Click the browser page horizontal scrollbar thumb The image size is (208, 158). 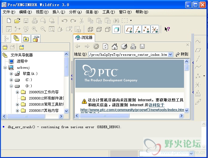[x=105, y=115]
